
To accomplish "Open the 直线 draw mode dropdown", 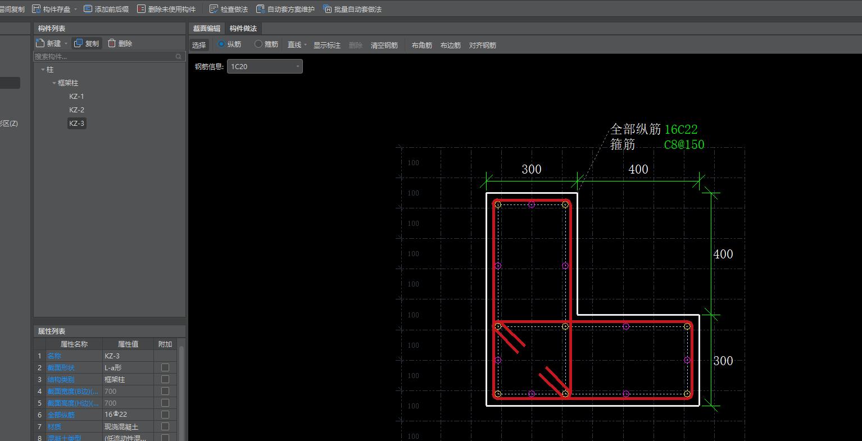I will point(305,45).
